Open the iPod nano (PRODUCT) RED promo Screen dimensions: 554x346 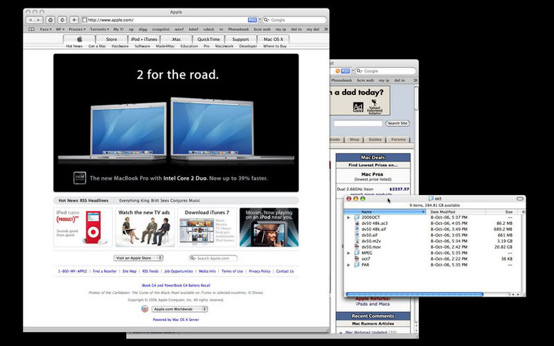click(x=83, y=228)
